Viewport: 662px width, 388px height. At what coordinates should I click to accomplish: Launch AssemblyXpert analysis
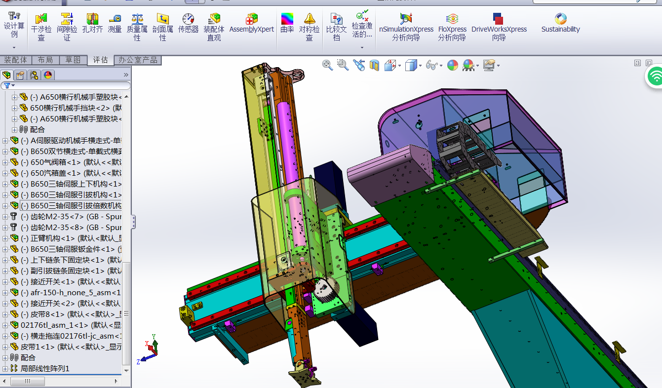coord(251,23)
